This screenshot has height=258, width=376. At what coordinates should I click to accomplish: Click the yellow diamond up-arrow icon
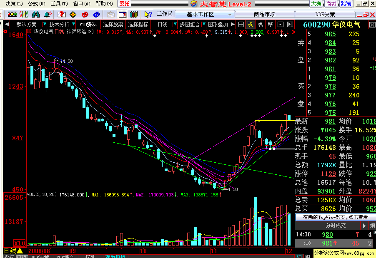pyautogui.click(x=73, y=15)
